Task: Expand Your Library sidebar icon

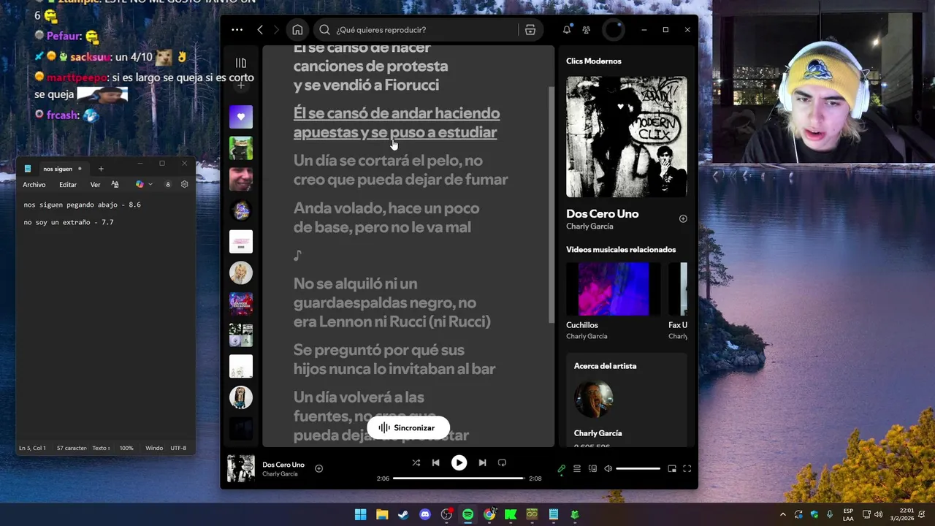Action: pos(241,63)
